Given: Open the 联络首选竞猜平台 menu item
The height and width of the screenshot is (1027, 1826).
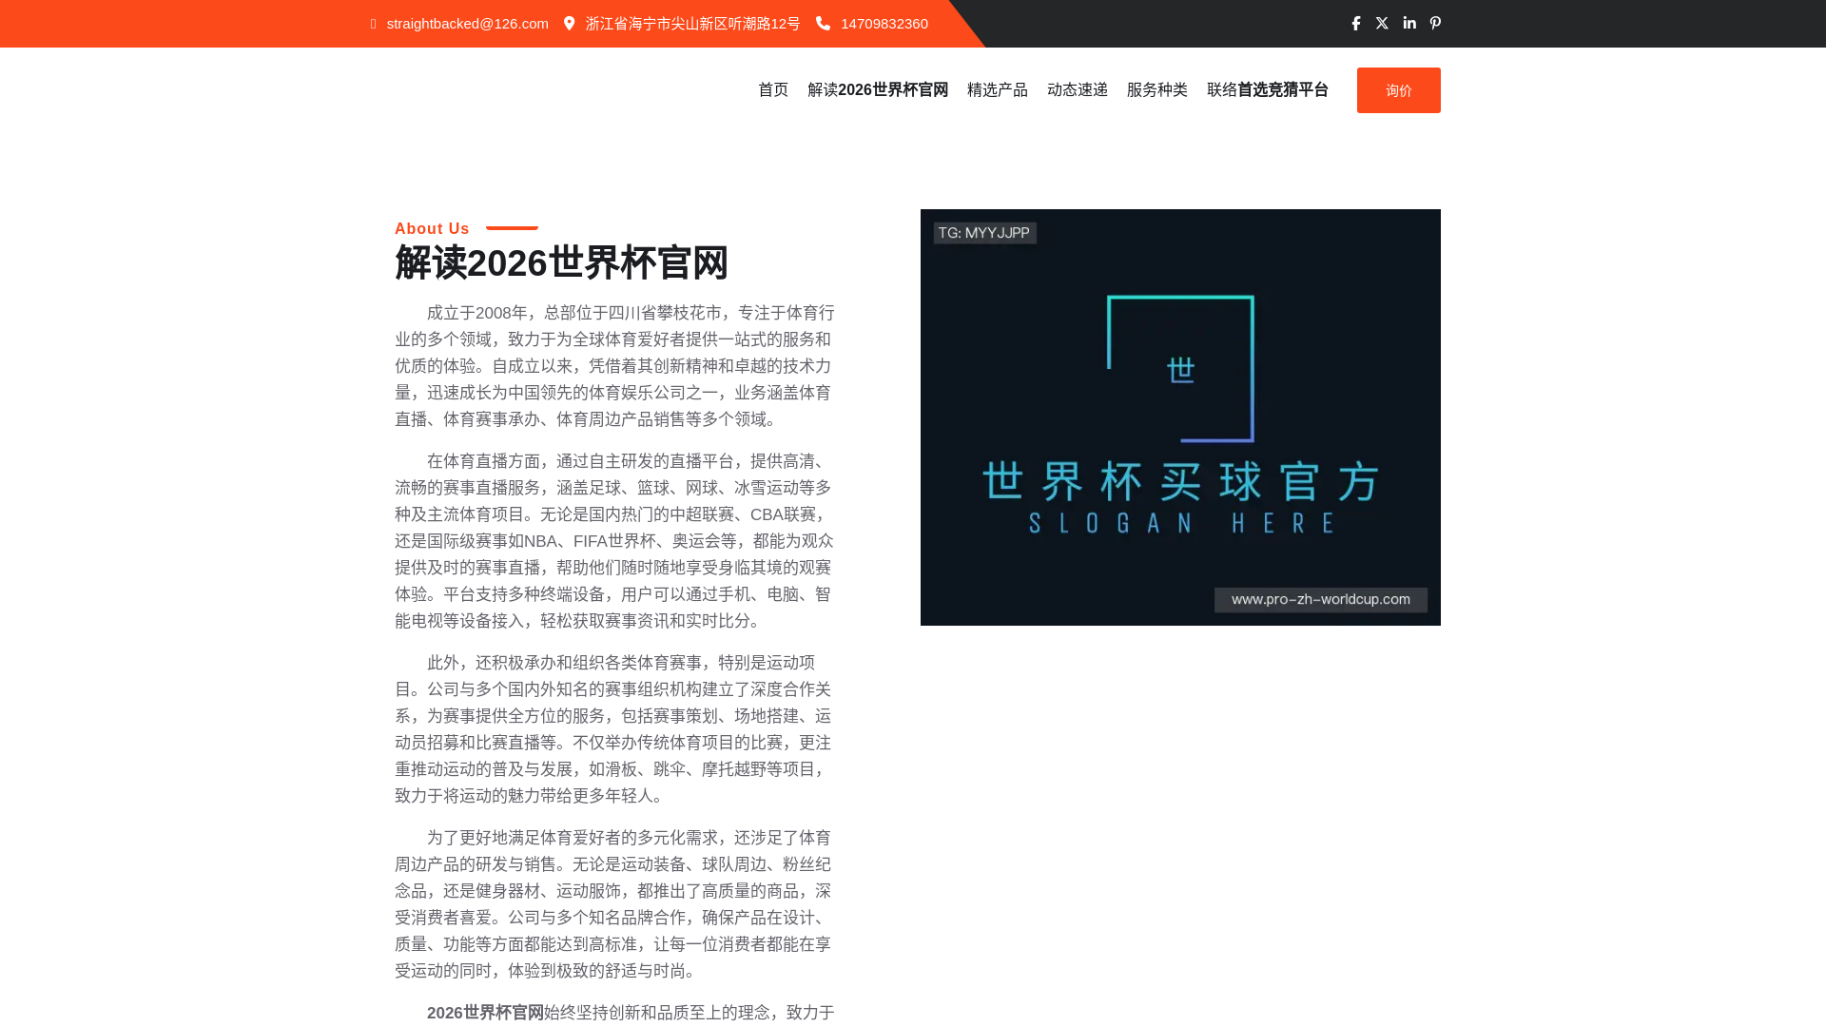Looking at the screenshot, I should coord(1268,90).
